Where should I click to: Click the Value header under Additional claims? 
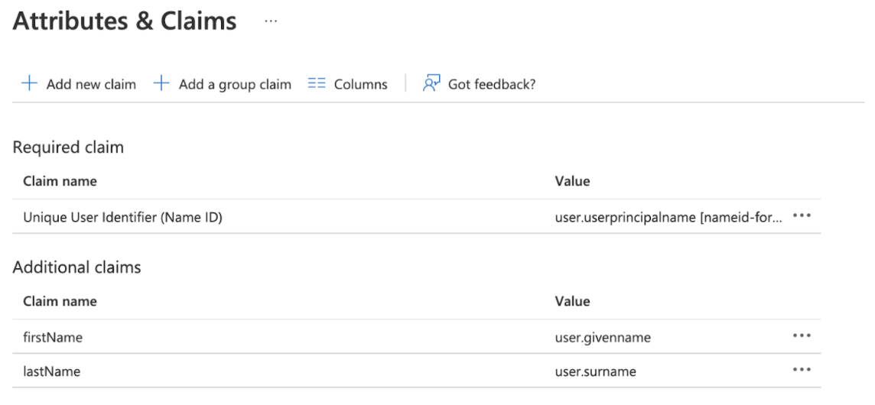[x=572, y=301]
